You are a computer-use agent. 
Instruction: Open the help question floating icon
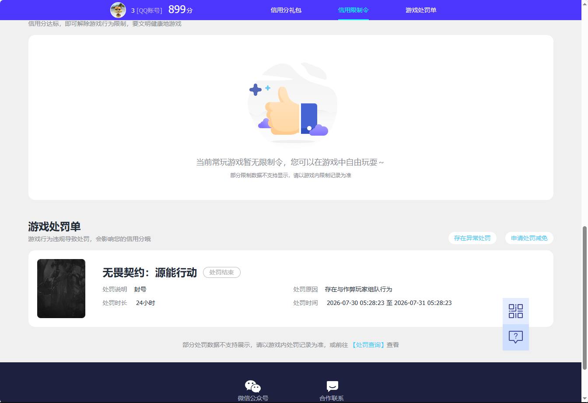[x=516, y=337]
